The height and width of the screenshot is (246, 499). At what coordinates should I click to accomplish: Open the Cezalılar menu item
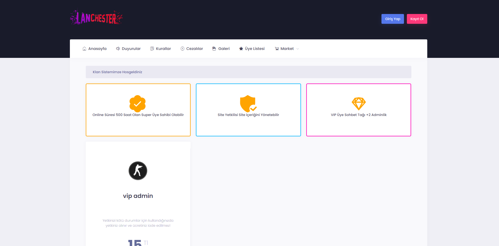195,49
